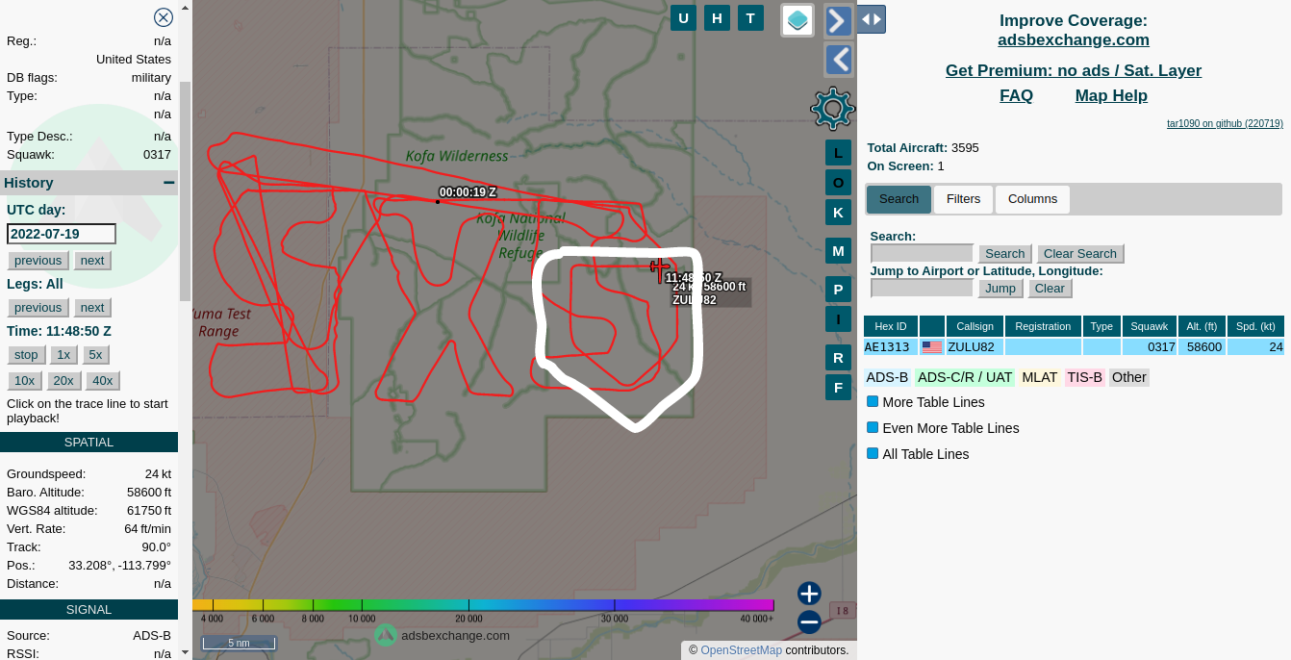Toggle the O map option
1291x660 pixels.
point(838,183)
